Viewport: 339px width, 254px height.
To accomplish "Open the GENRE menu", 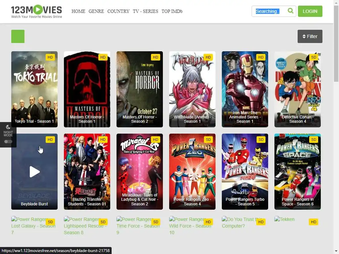I will (96, 11).
